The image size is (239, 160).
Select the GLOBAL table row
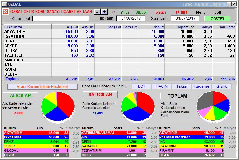click(x=119, y=50)
